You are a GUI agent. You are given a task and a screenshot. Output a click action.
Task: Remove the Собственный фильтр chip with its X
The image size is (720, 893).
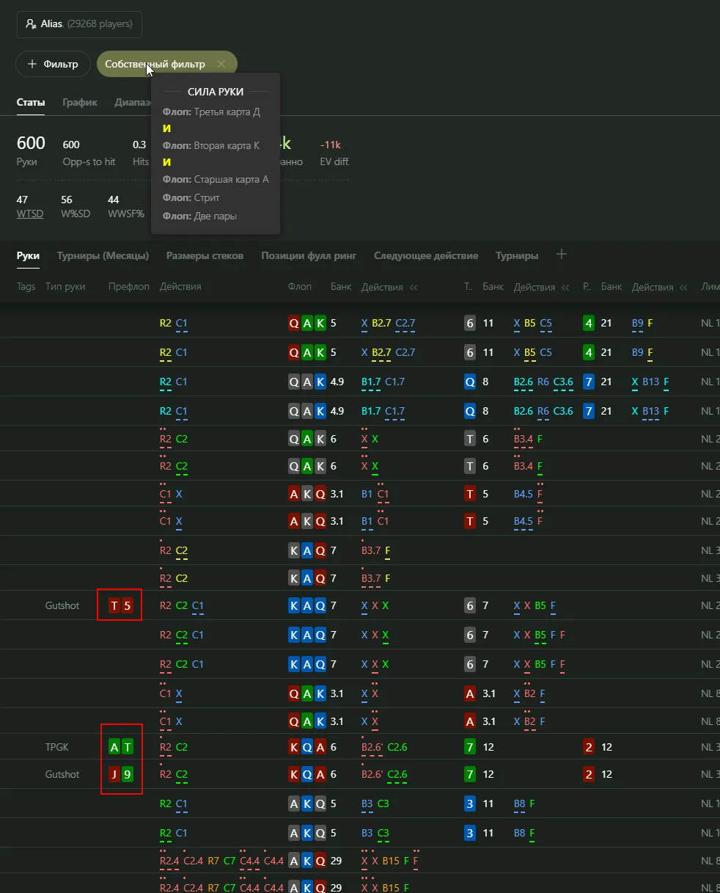click(221, 65)
